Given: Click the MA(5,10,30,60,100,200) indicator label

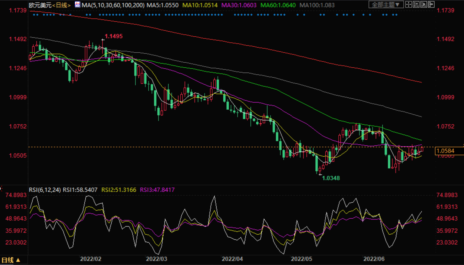Looking at the screenshot, I should (x=113, y=5).
